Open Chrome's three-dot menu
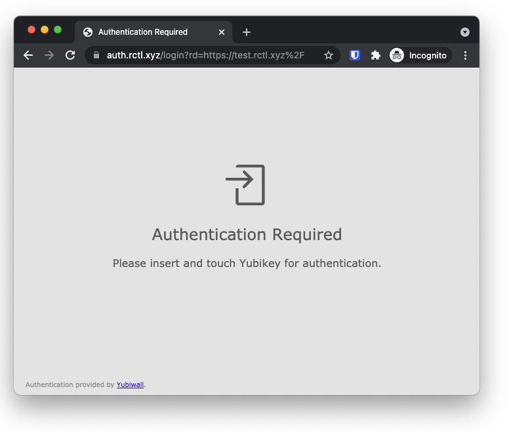 tap(465, 55)
